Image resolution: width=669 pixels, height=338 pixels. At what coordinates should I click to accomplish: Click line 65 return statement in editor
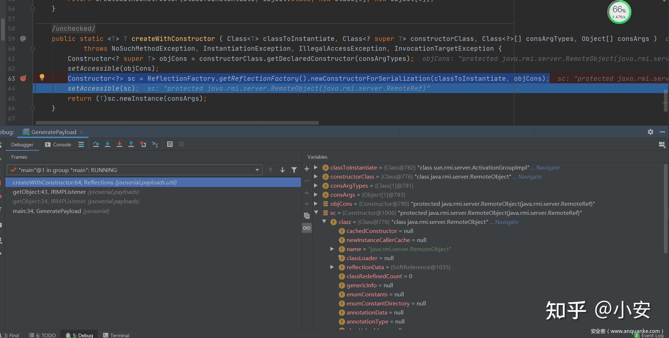pyautogui.click(x=137, y=98)
